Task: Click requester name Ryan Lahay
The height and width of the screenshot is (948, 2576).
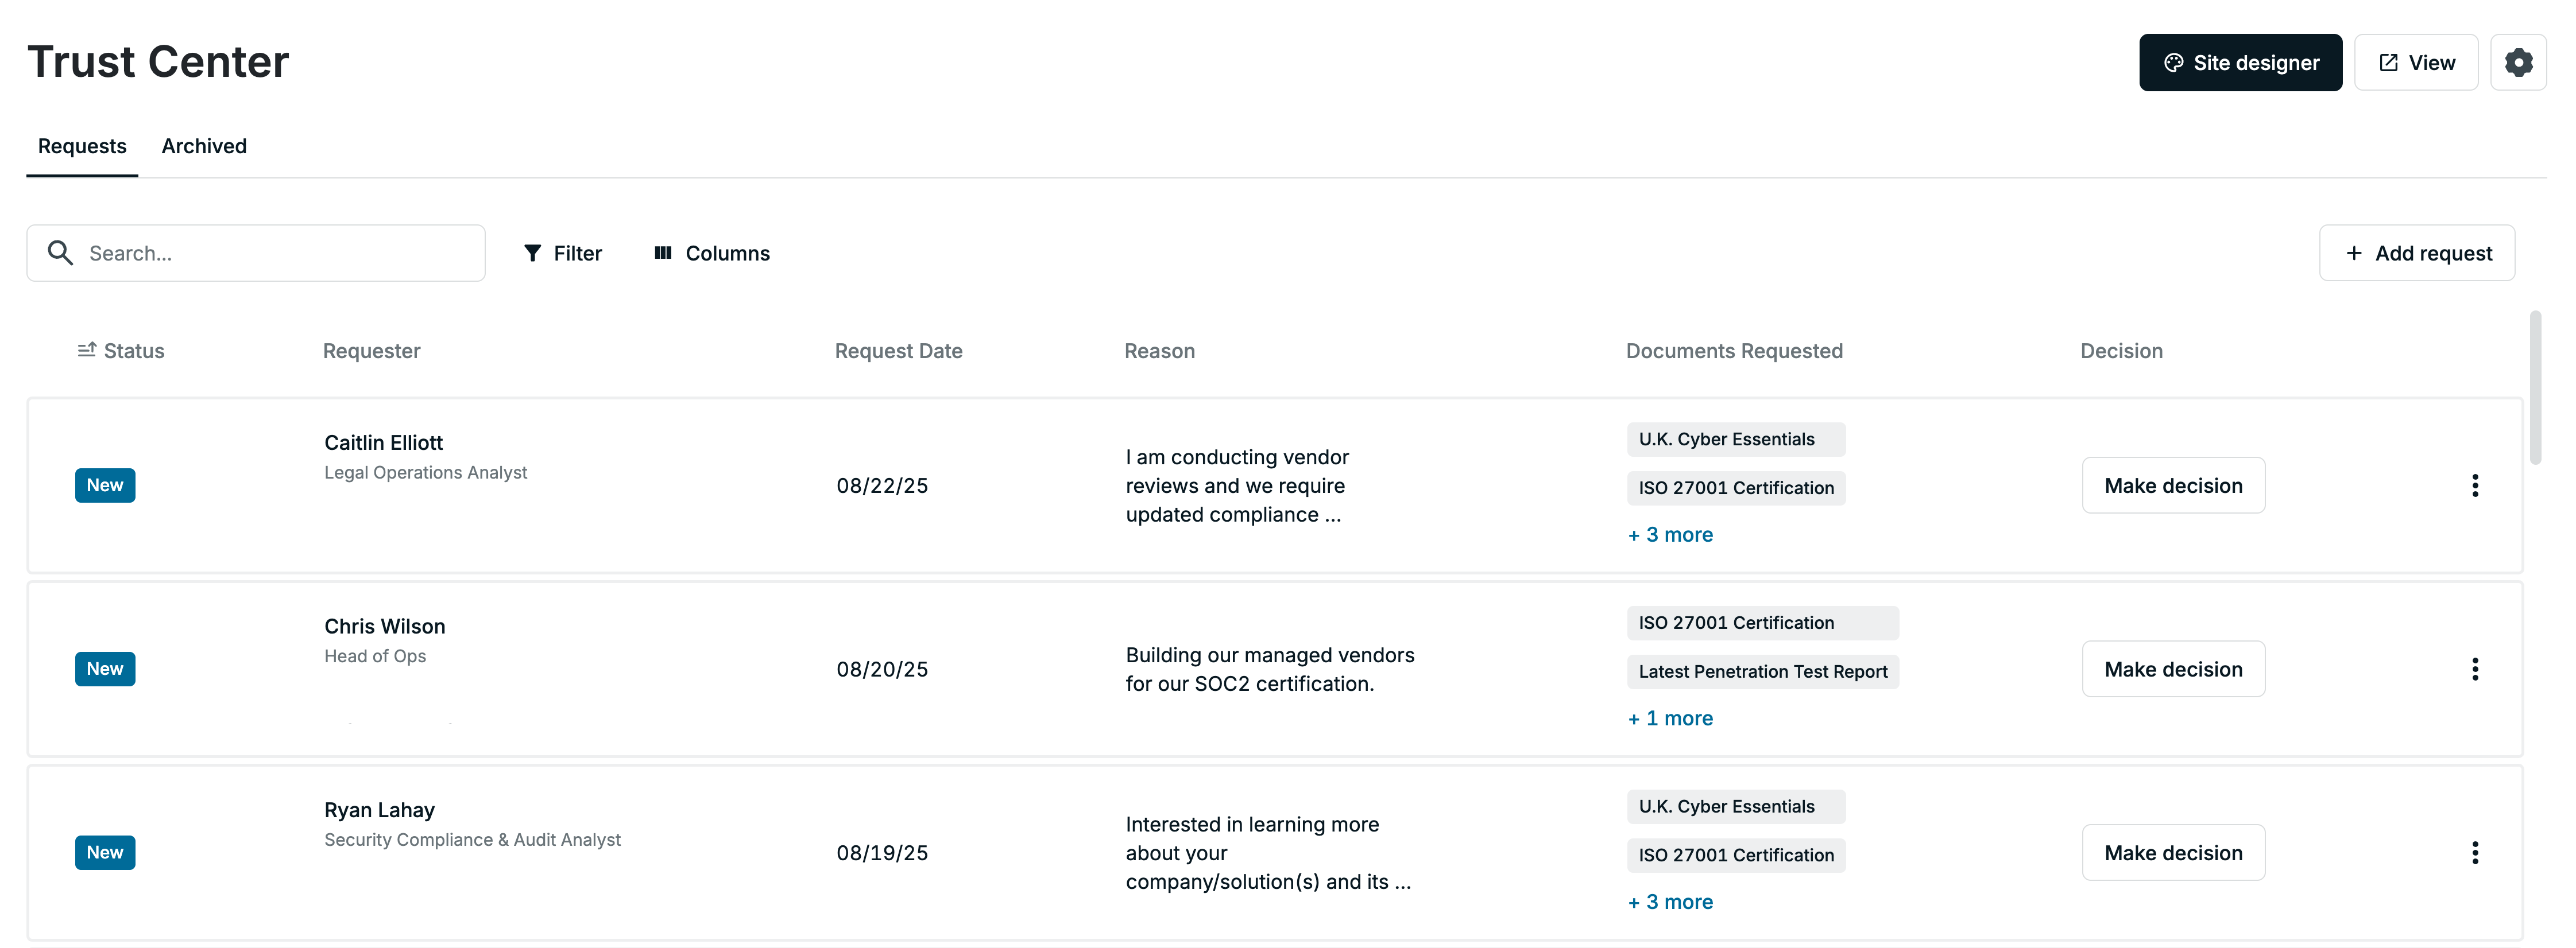Action: pos(379,810)
